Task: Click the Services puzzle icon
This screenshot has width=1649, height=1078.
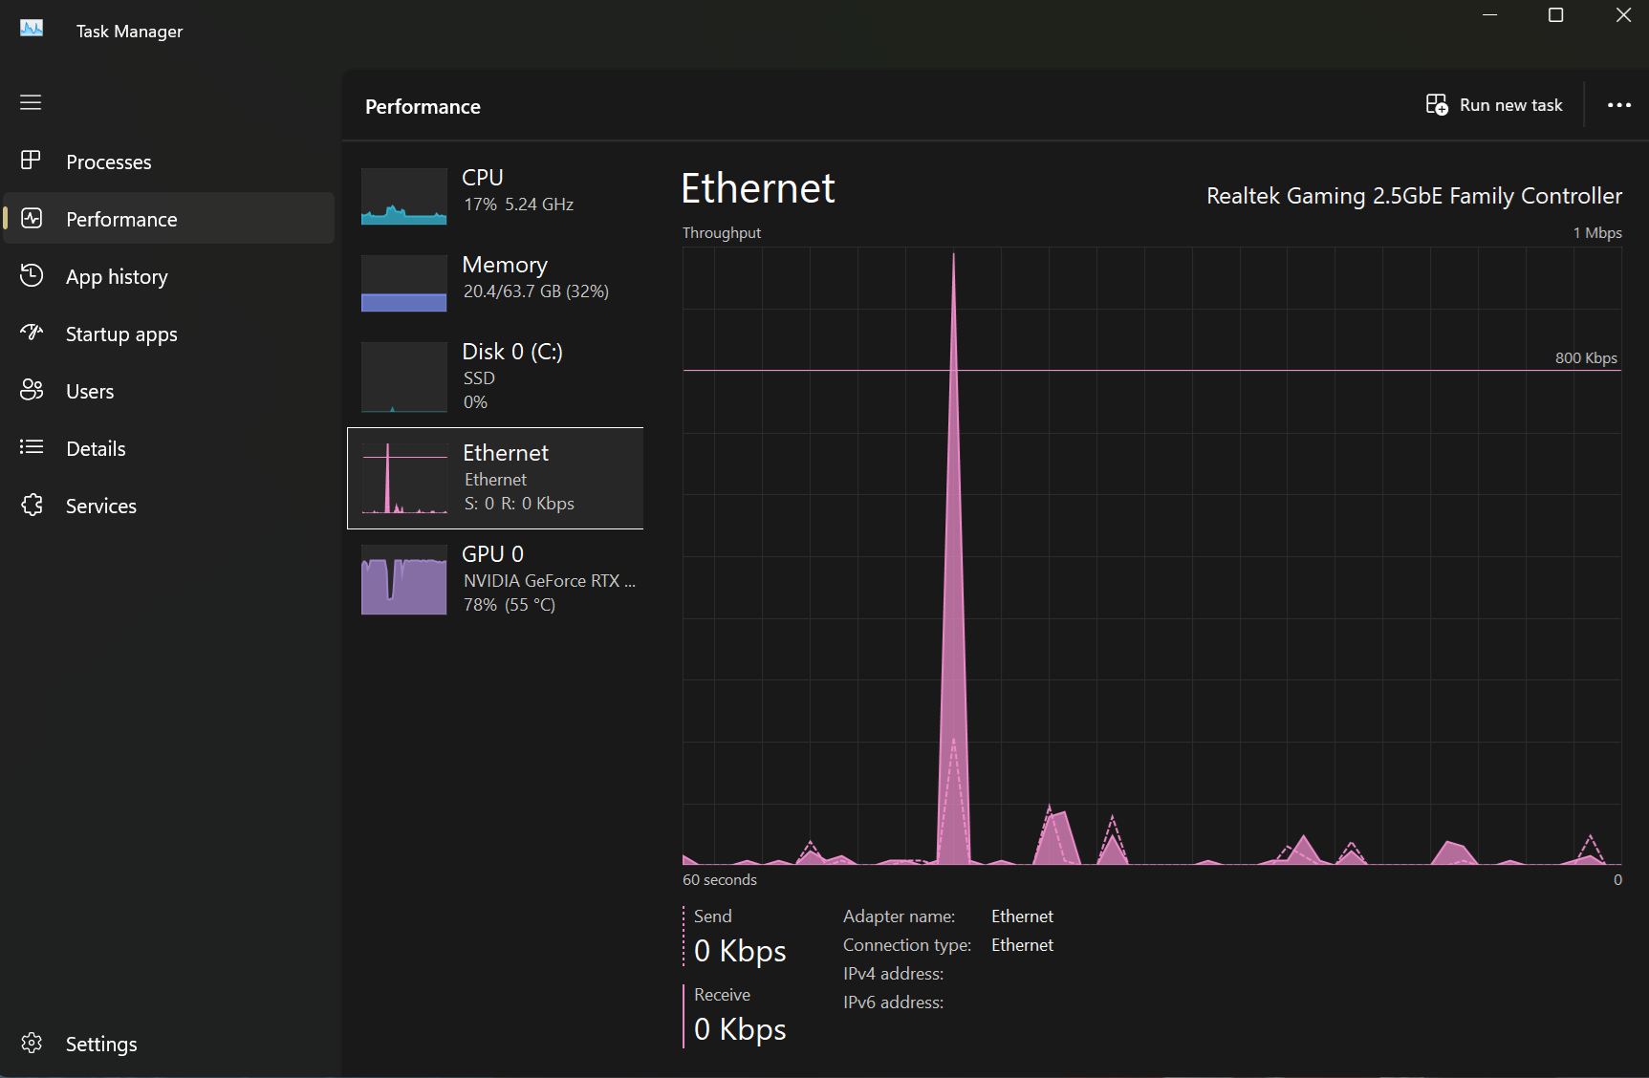Action: [x=31, y=505]
